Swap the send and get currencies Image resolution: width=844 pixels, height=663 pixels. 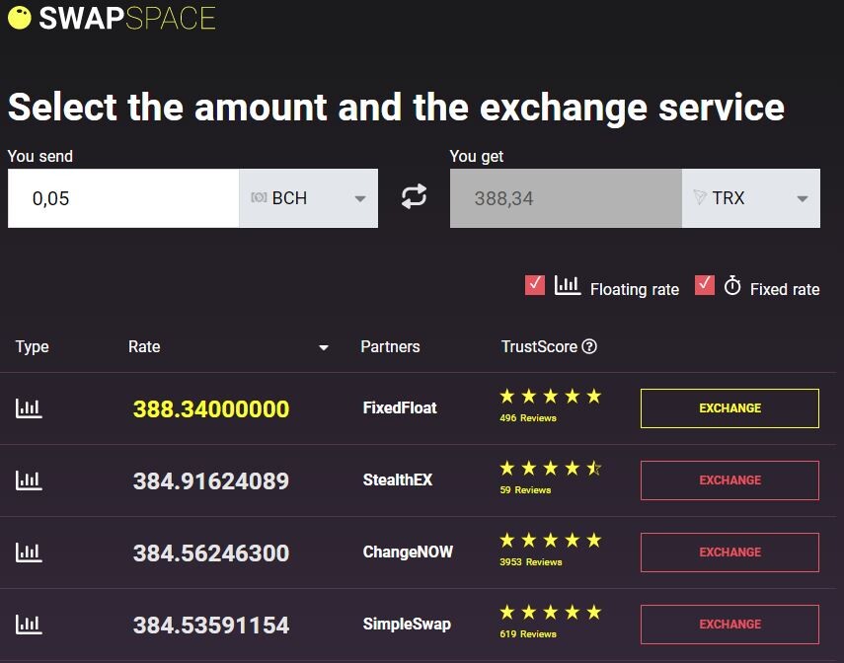click(414, 196)
